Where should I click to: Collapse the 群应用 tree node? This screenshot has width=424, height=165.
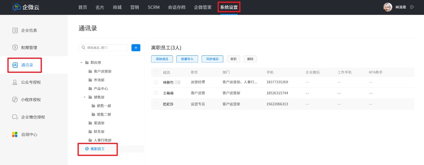81,62
